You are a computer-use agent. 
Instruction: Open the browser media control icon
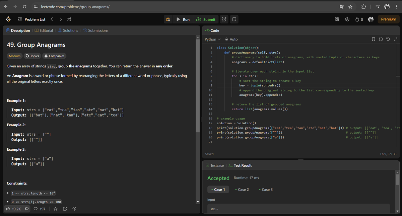click(x=377, y=6)
